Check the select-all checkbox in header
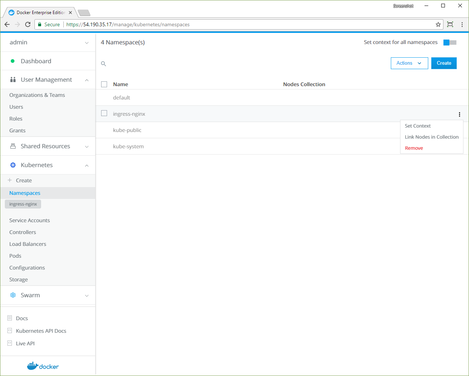Image resolution: width=469 pixels, height=376 pixels. point(104,84)
